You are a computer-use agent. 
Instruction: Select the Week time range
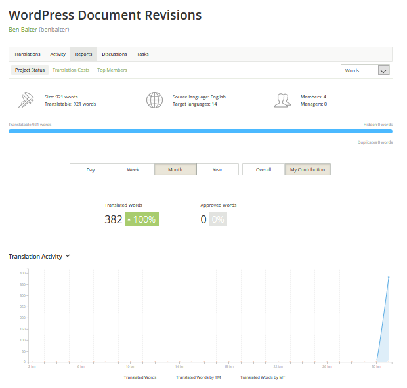133,169
